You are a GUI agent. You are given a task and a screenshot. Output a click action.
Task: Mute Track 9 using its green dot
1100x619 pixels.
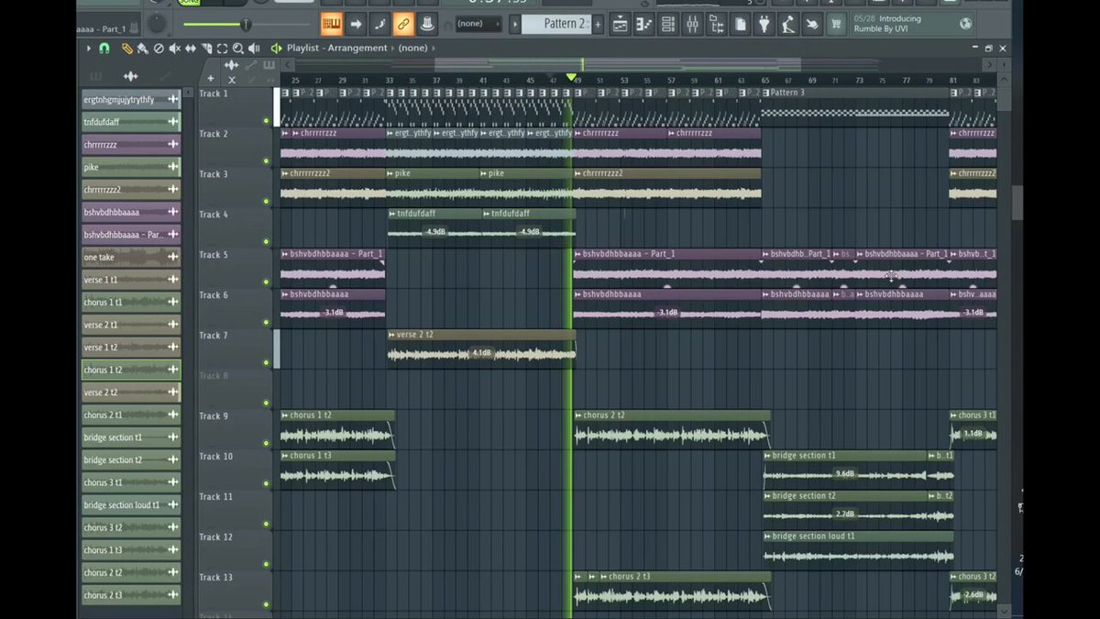[266, 443]
